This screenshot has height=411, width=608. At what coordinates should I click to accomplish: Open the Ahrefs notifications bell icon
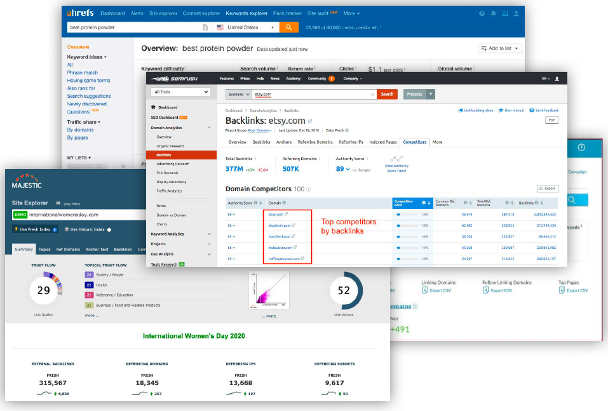tap(494, 13)
